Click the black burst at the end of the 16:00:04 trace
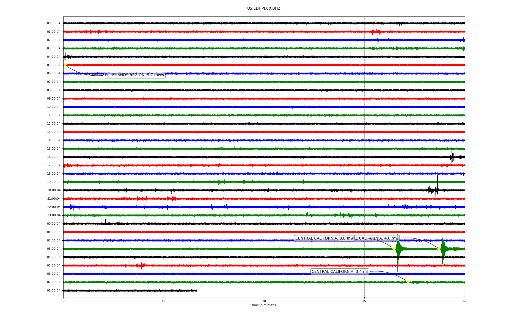The width and height of the screenshot is (528, 330). coord(452,157)
